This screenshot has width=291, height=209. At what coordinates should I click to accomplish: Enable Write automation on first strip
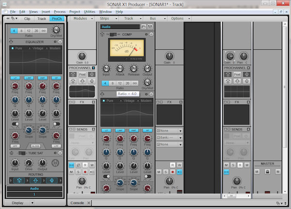(x=92, y=165)
